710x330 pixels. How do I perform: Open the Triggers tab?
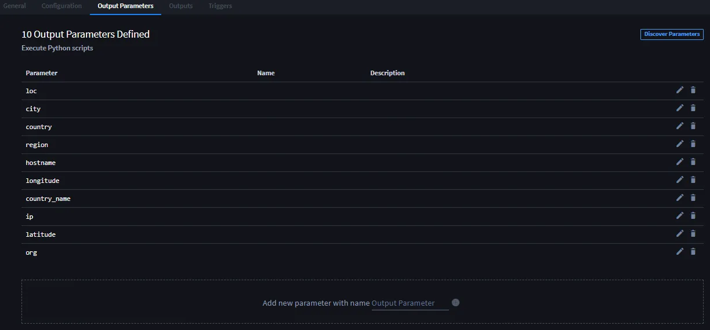(x=220, y=6)
